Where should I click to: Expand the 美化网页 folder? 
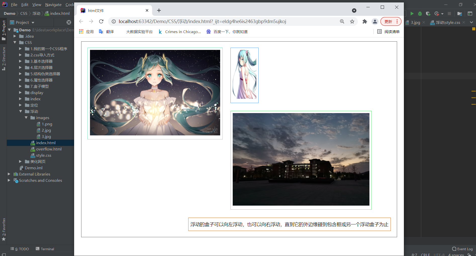point(20,161)
